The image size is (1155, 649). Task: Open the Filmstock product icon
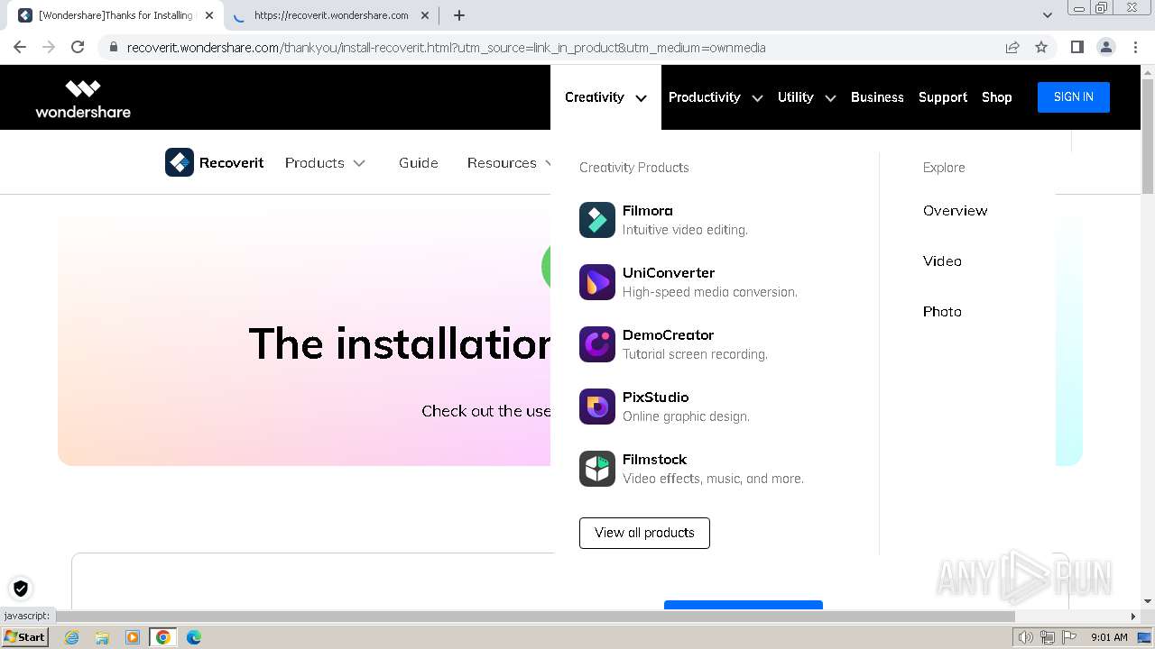coord(597,469)
